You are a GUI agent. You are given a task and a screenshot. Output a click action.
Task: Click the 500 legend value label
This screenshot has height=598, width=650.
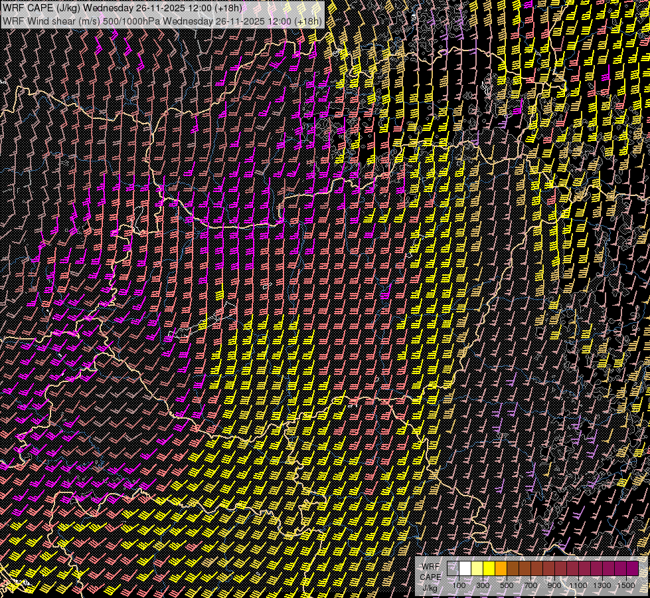tap(507, 585)
